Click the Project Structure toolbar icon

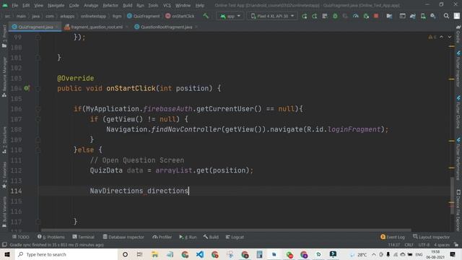click(x=389, y=16)
